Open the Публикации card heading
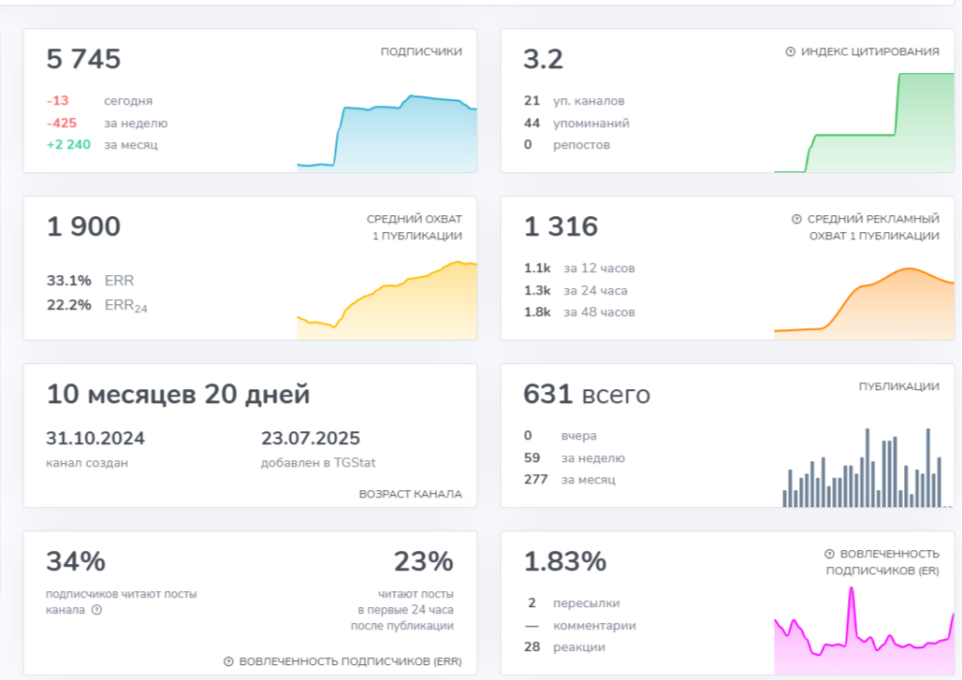 [899, 386]
